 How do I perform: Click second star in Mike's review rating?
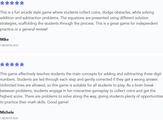coord(7,3)
